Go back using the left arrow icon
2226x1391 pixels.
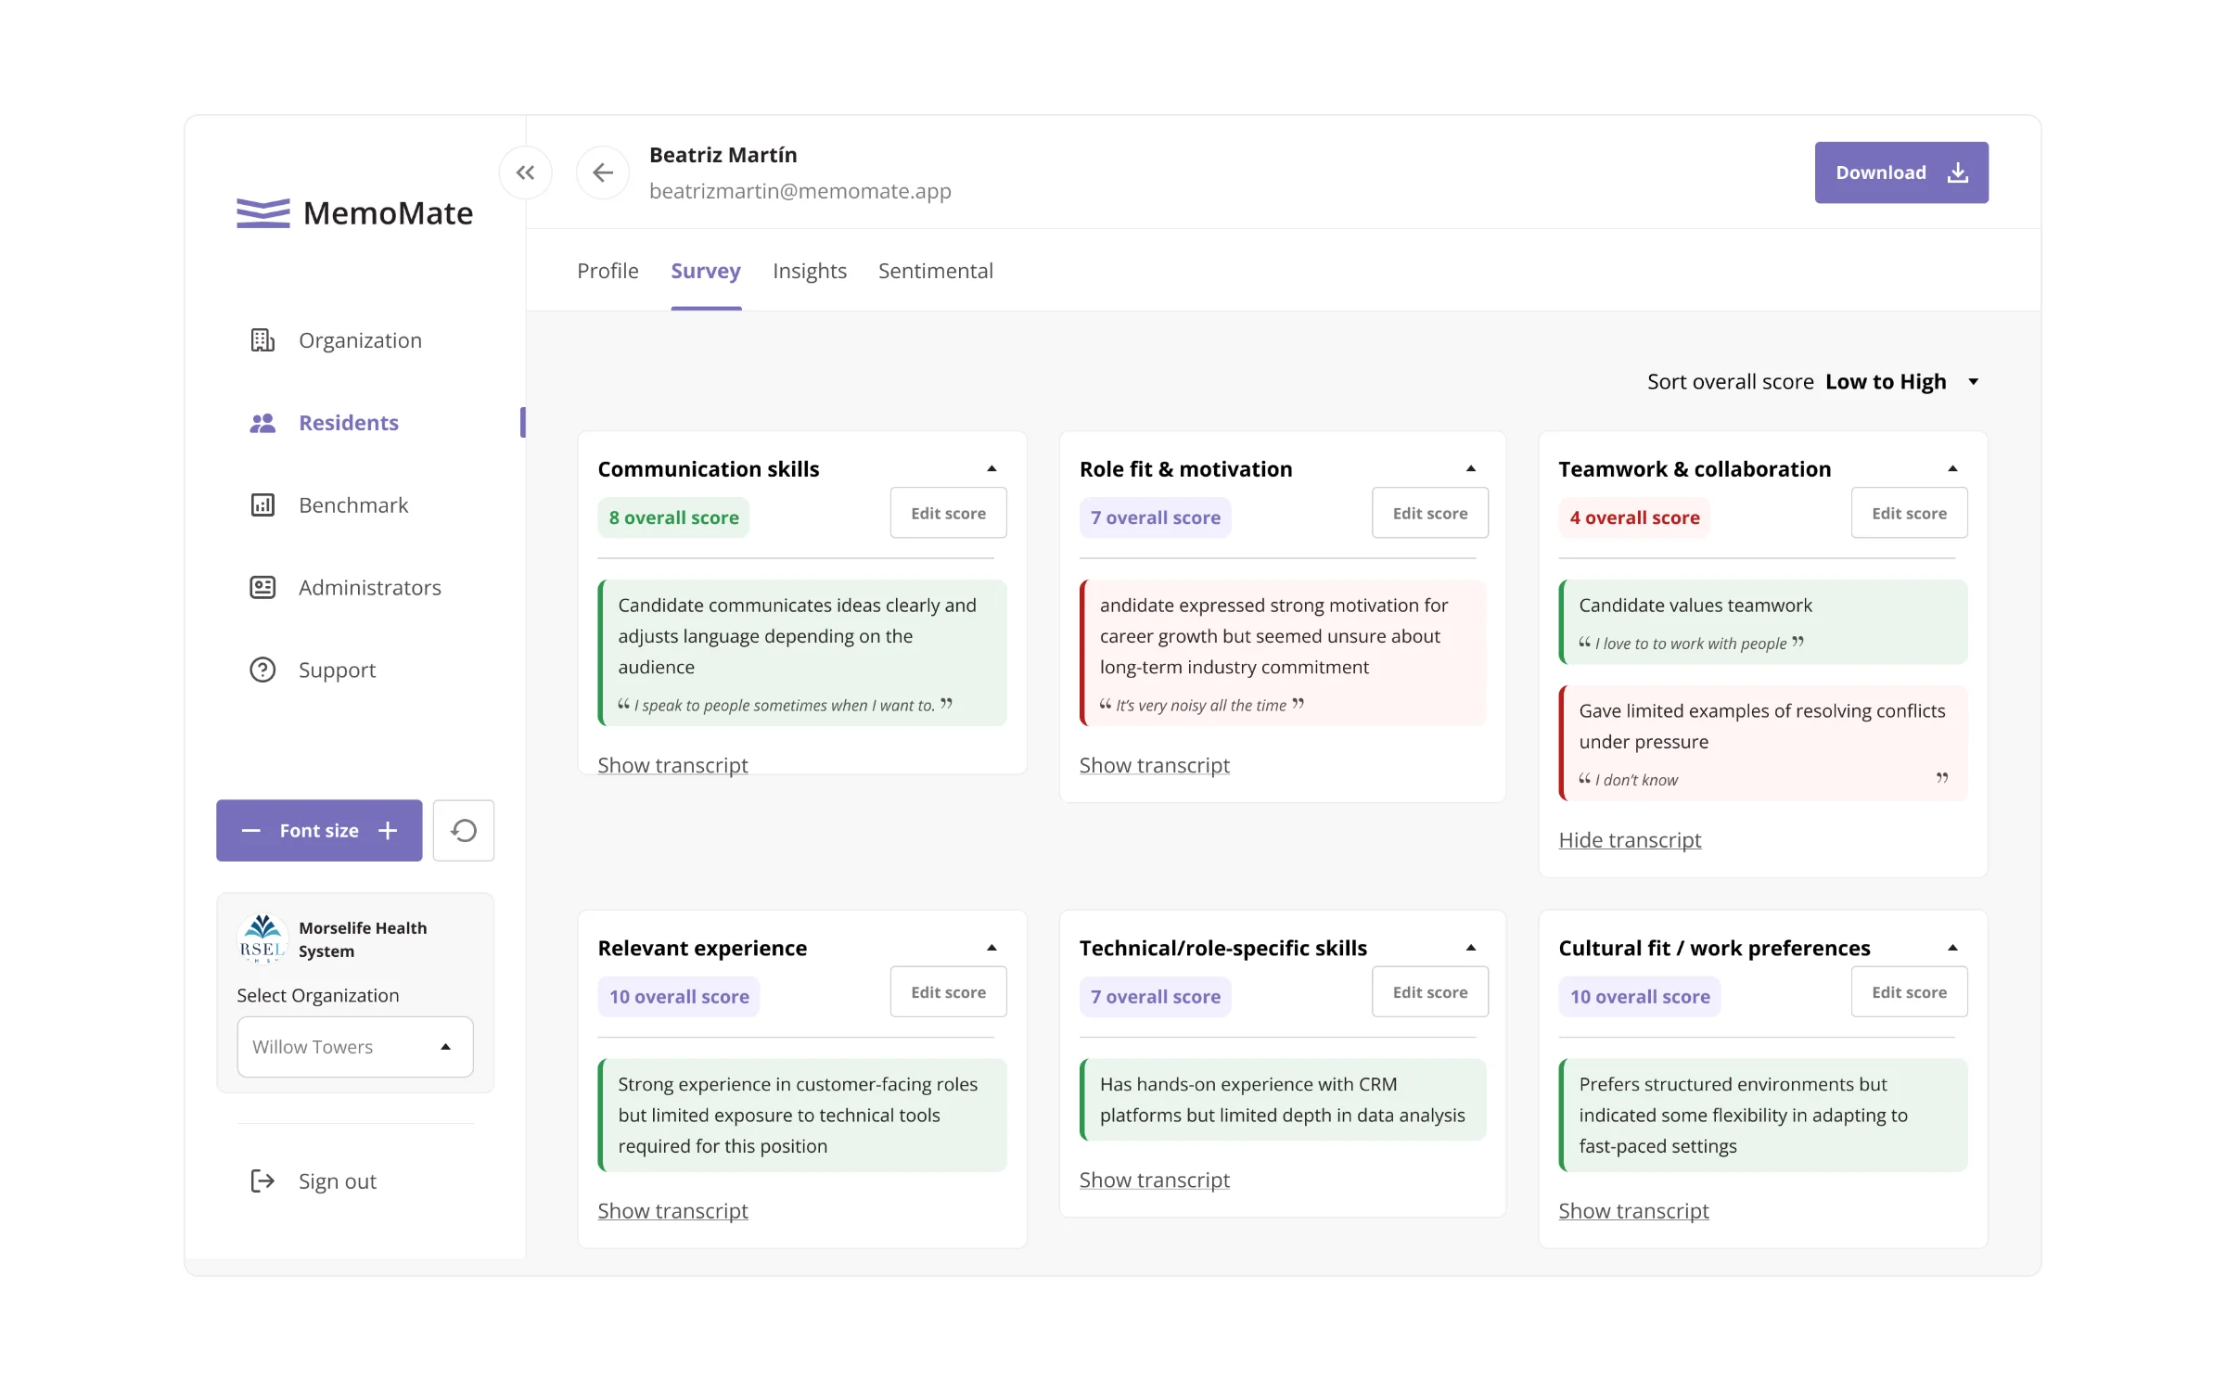click(603, 172)
